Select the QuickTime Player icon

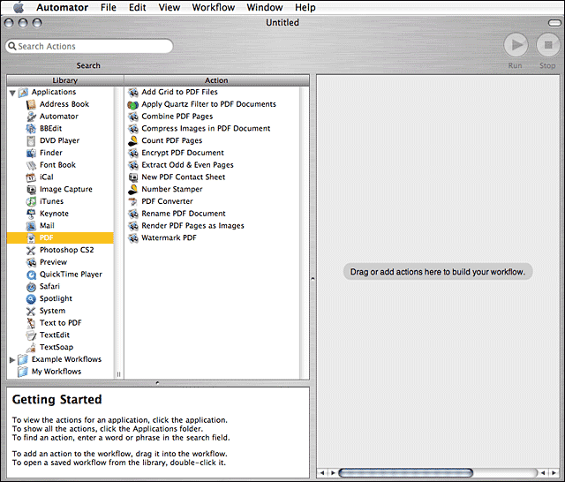click(x=31, y=275)
